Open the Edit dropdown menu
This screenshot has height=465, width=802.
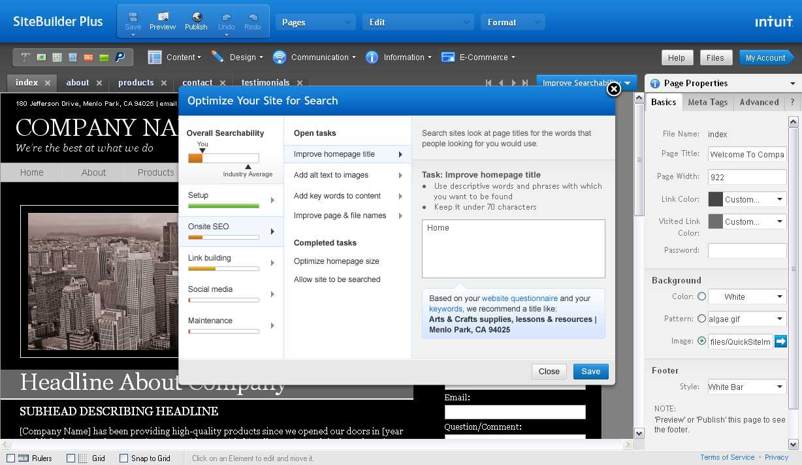(x=418, y=22)
